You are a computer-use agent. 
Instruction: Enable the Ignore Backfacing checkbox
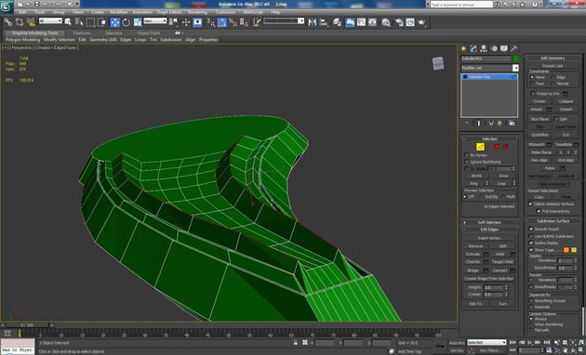pos(467,162)
